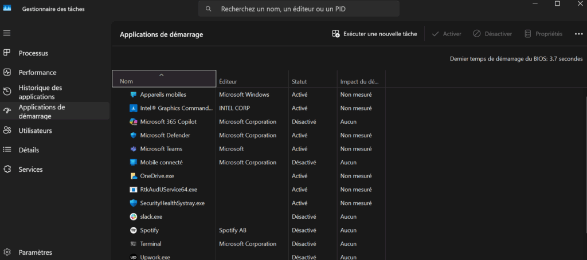Go to the Processus page
The image size is (587, 260).
pos(33,53)
